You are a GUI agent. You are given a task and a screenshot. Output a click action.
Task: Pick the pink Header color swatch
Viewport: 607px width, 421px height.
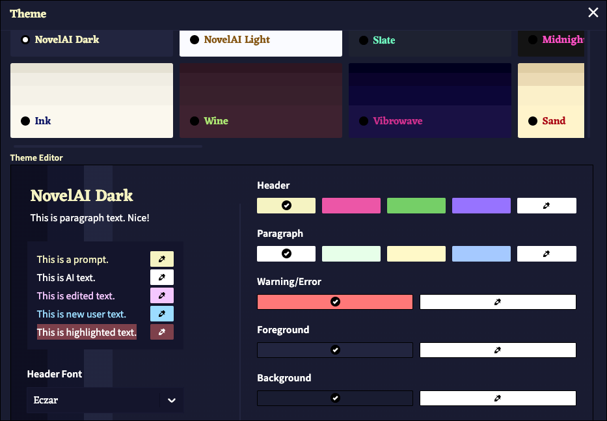pos(351,206)
